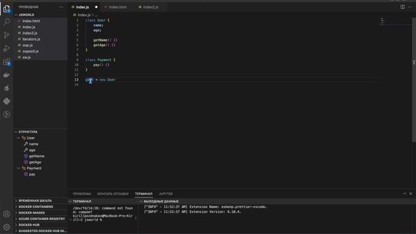Click the code minimap preview

[x=382, y=21]
